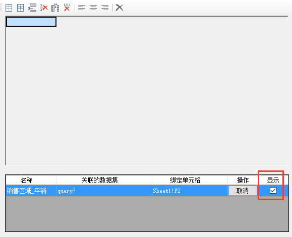The height and width of the screenshot is (237, 292).
Task: Select the 销售区域_平铺 name cell
Action: (x=31, y=191)
